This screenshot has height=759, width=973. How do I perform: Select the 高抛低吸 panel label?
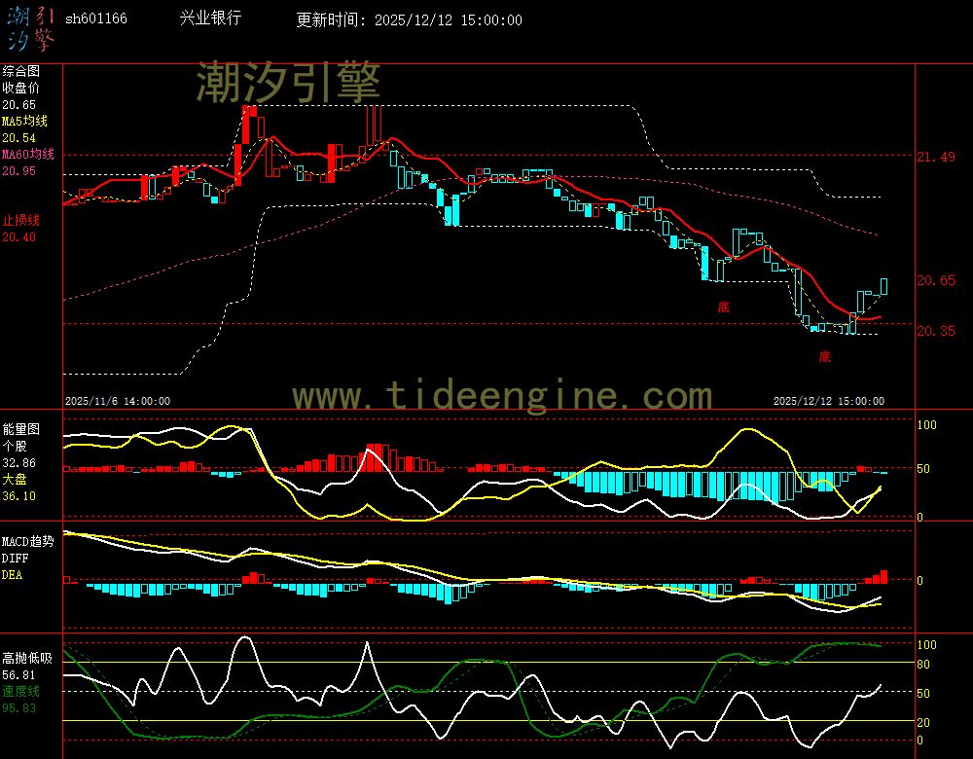coord(27,658)
